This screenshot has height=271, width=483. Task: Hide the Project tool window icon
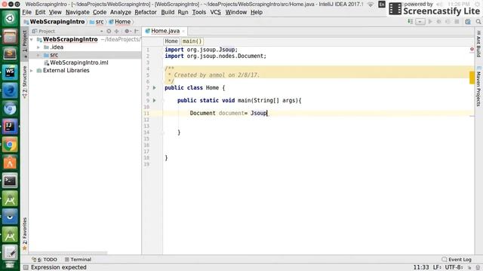(x=136, y=31)
